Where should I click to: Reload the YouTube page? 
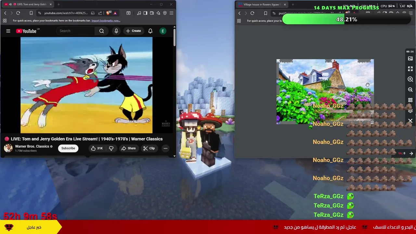[18, 13]
